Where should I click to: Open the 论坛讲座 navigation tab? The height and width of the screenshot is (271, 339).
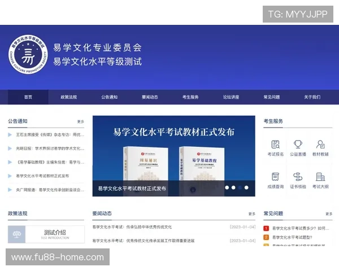[231, 97]
